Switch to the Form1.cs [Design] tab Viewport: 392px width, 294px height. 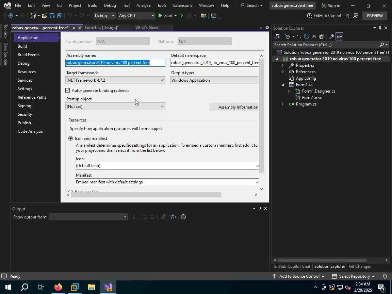(102, 28)
